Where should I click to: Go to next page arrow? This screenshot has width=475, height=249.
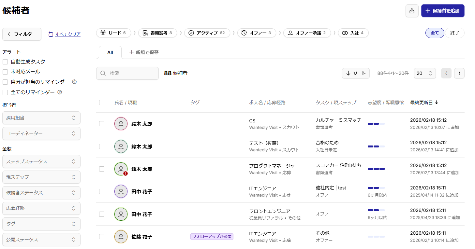459,73
